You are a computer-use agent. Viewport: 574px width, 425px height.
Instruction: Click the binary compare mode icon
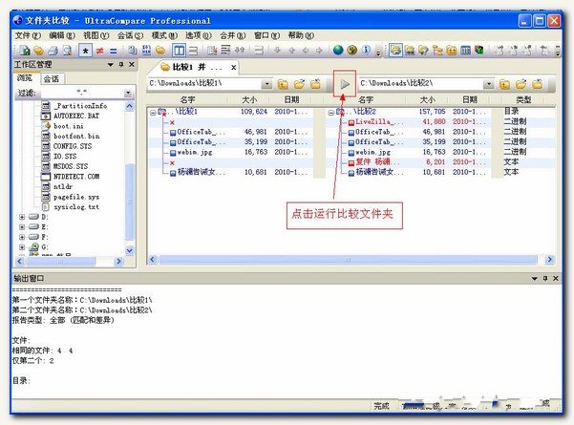146,51
